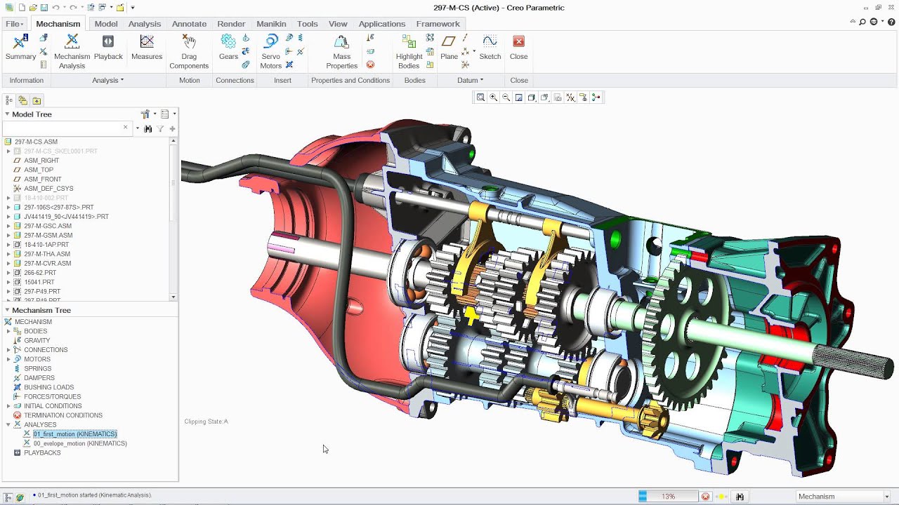
Task: Click the Playback button
Action: click(108, 46)
